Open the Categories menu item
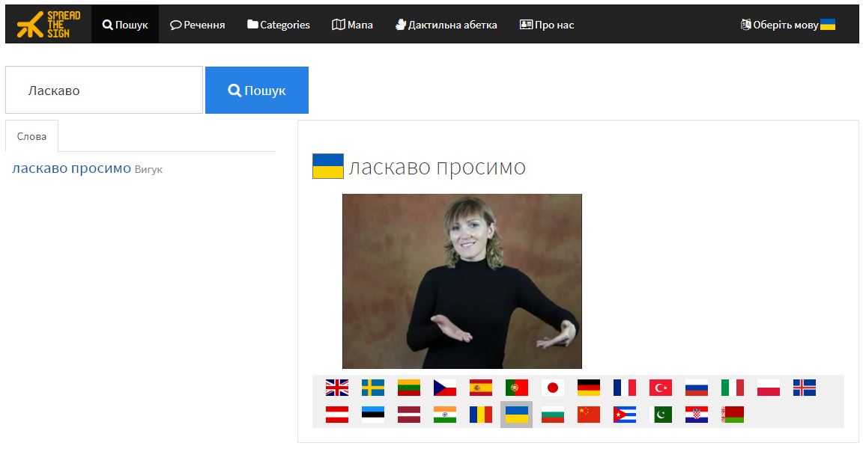This screenshot has width=866, height=449. [279, 25]
